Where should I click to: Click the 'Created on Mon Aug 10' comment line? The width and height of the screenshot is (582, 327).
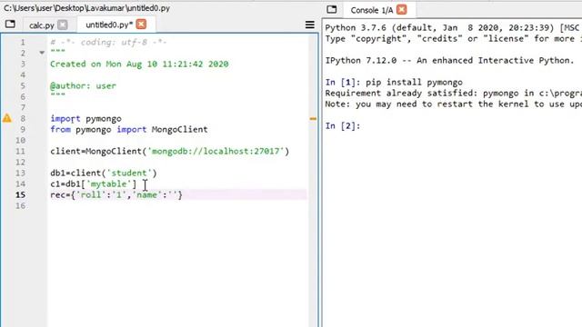pyautogui.click(x=139, y=64)
